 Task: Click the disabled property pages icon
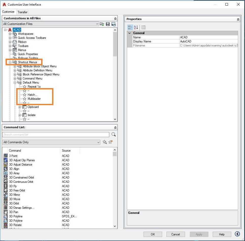[143, 27]
